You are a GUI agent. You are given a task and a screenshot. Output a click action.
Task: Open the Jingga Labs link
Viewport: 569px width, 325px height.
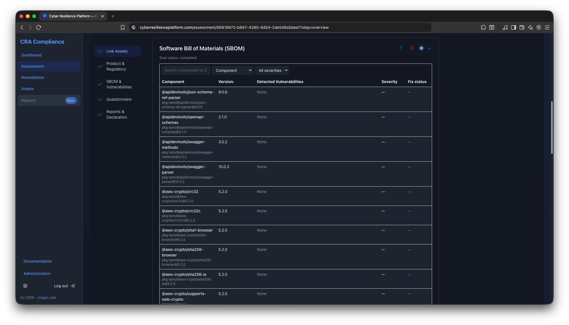(x=47, y=297)
